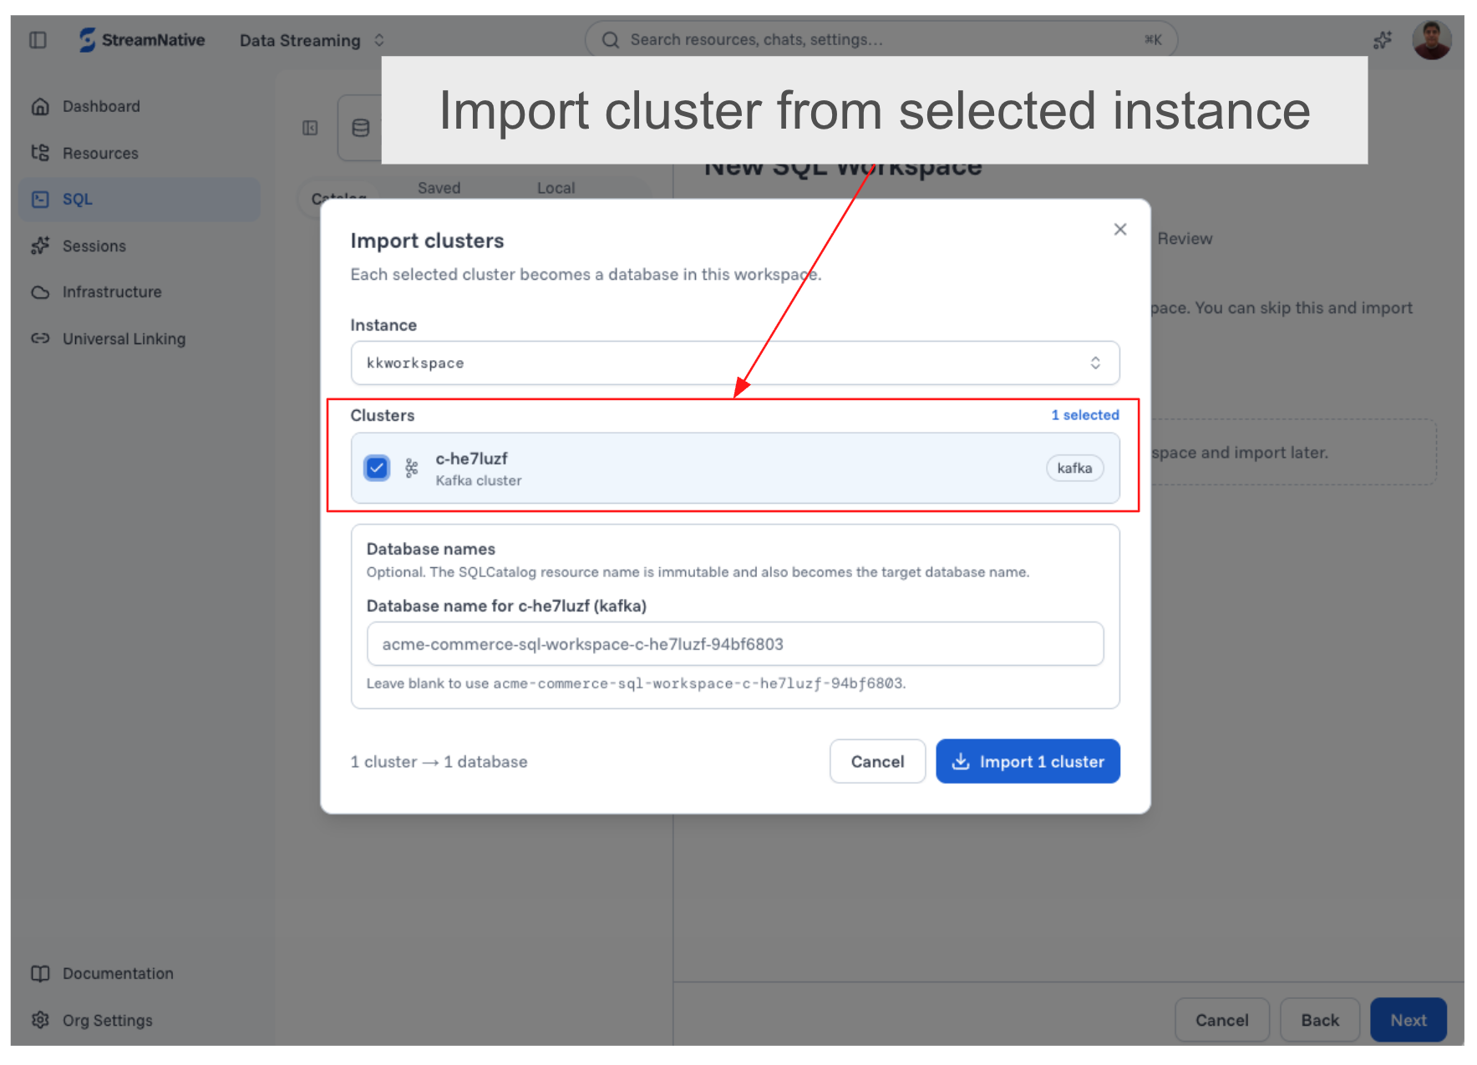Viewport: 1477px width, 1065px height.
Task: Click the search resources bar
Action: point(881,40)
